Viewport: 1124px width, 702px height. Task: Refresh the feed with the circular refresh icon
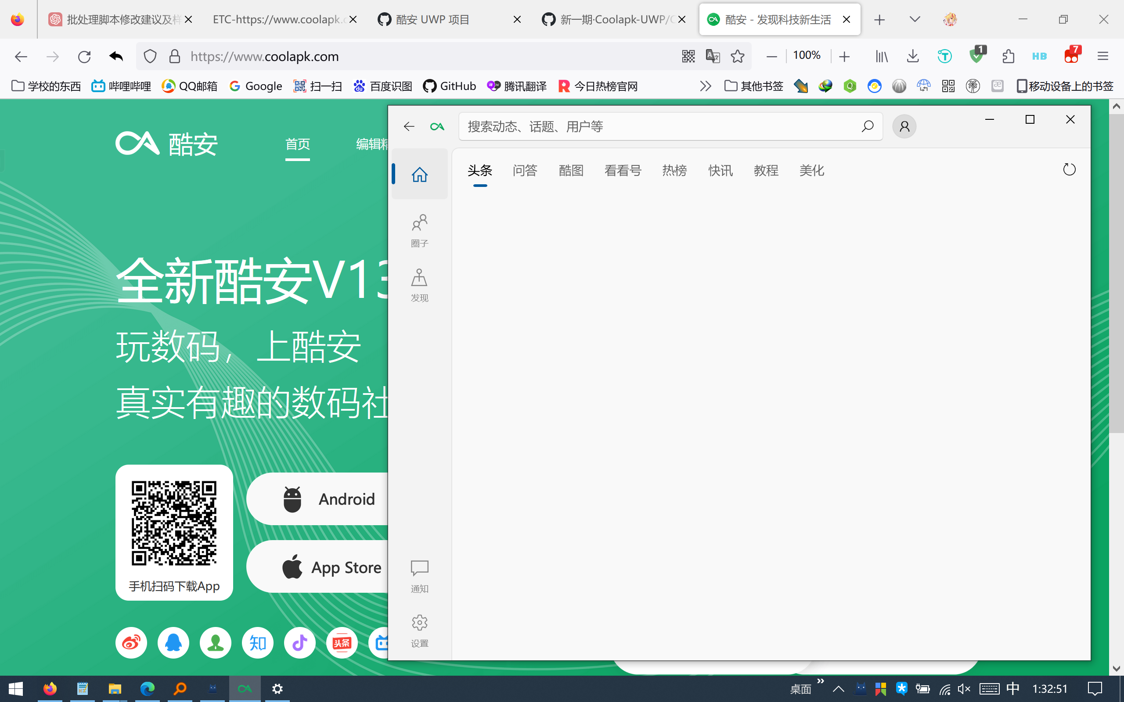1069,169
